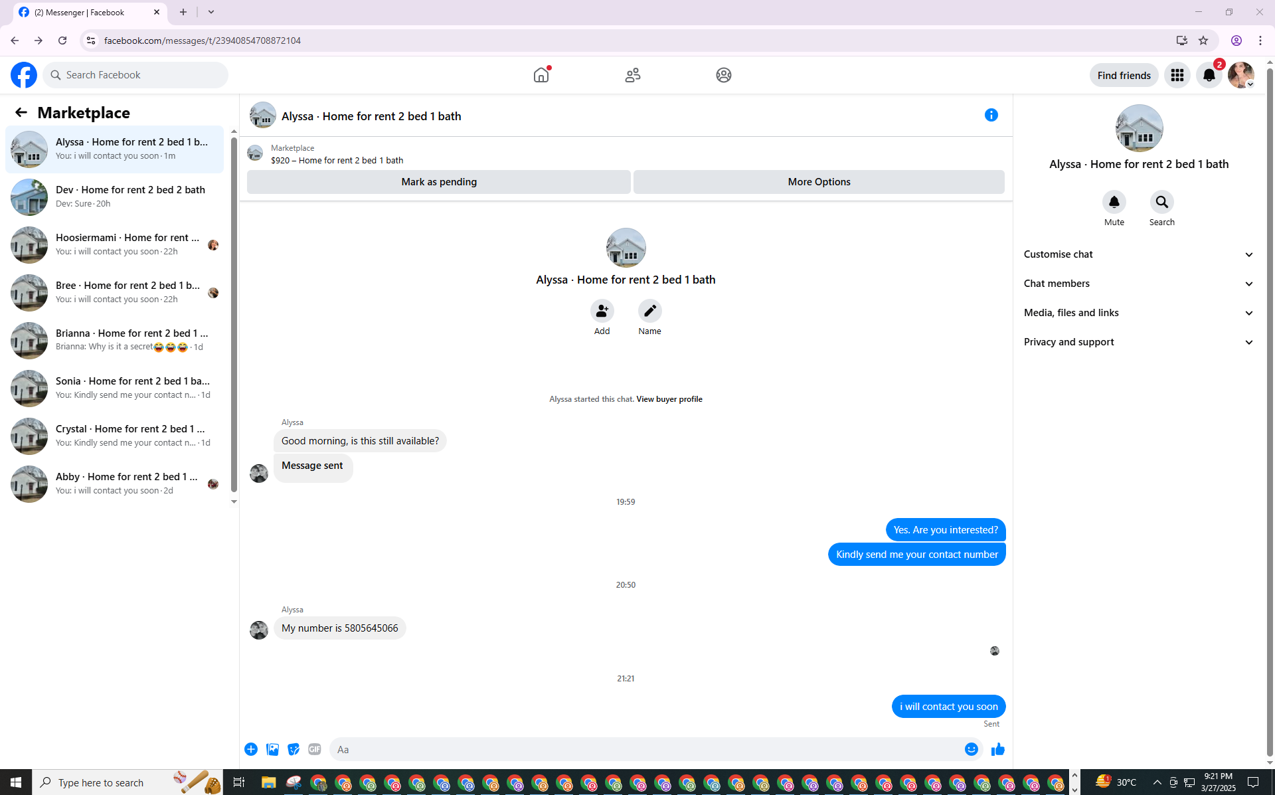
Task: Open Chrome's three-dot menu
Action: [1260, 41]
